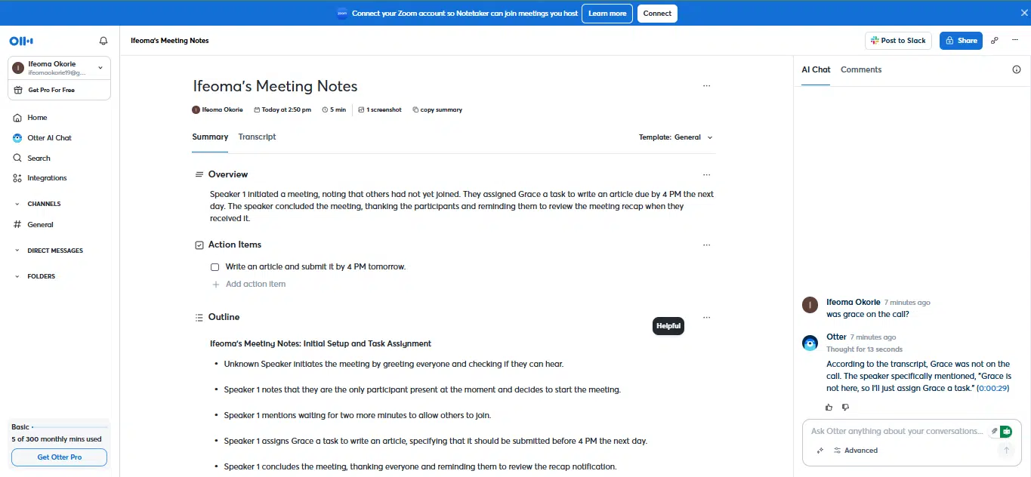Click Ifeoma's Meeting Notes title heading
Viewport: 1031px width, 477px height.
(x=275, y=86)
